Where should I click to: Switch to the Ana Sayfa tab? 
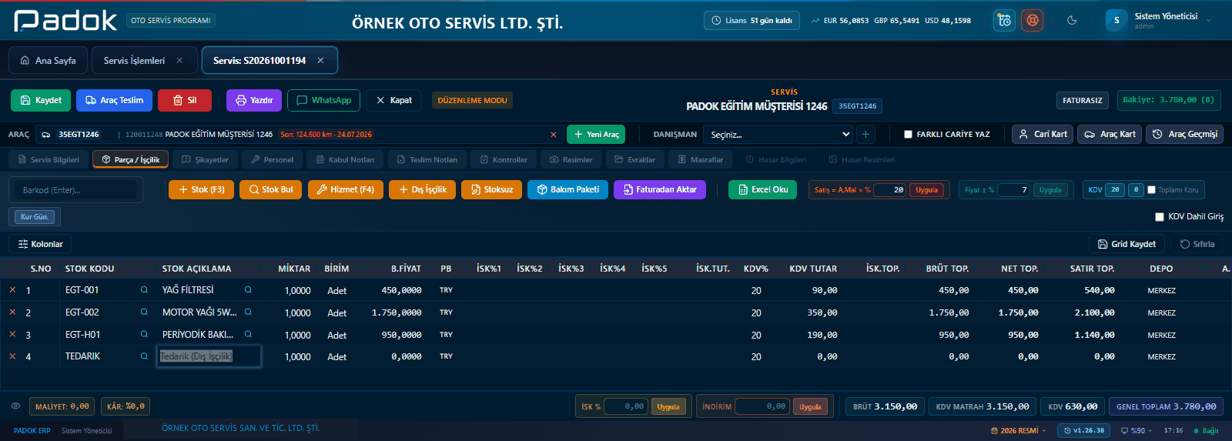pos(48,60)
